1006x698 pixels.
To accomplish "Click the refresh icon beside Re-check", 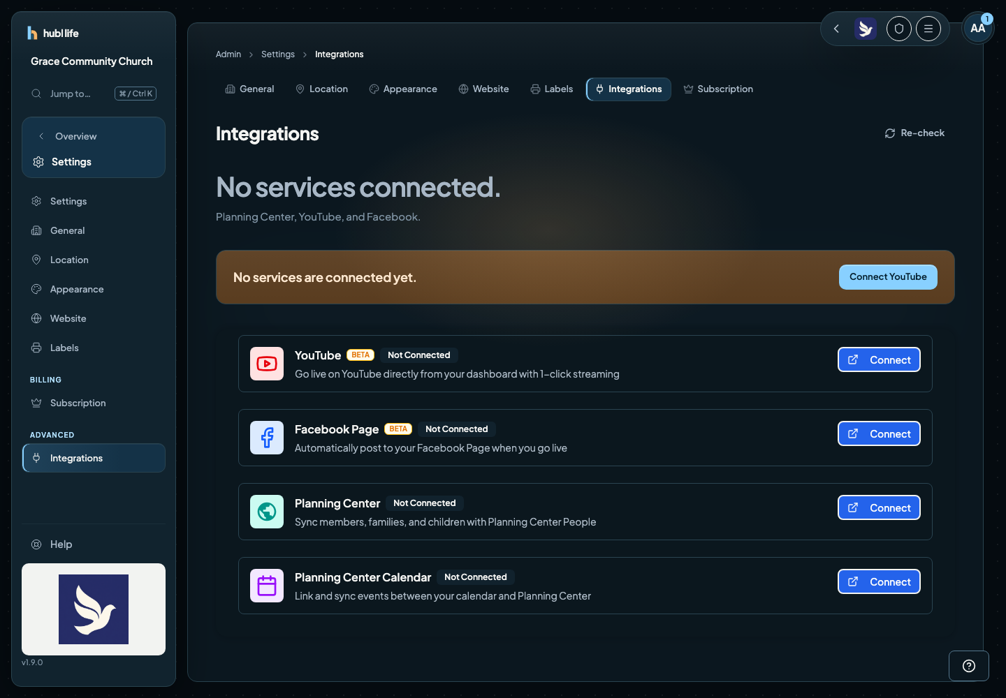I will pyautogui.click(x=890, y=133).
